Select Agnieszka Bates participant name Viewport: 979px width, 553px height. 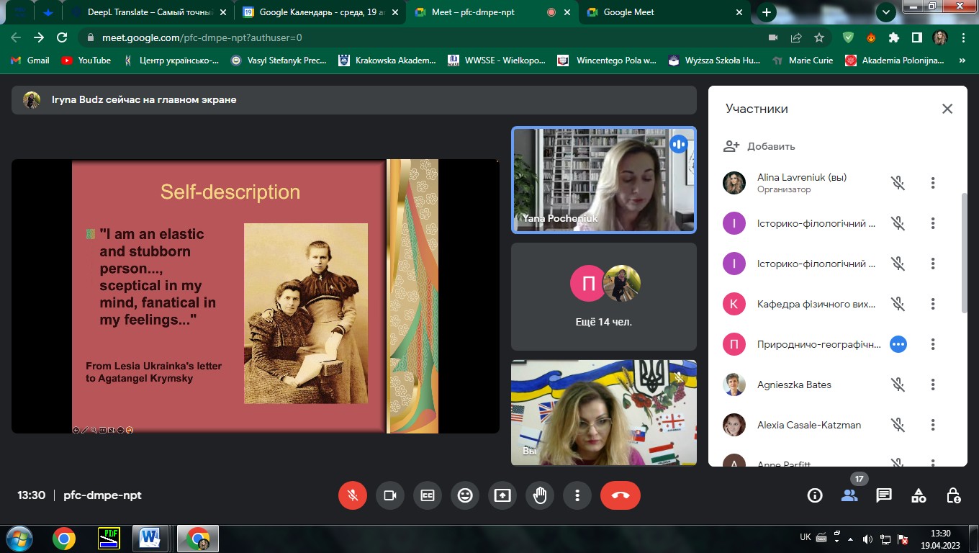[x=794, y=385]
